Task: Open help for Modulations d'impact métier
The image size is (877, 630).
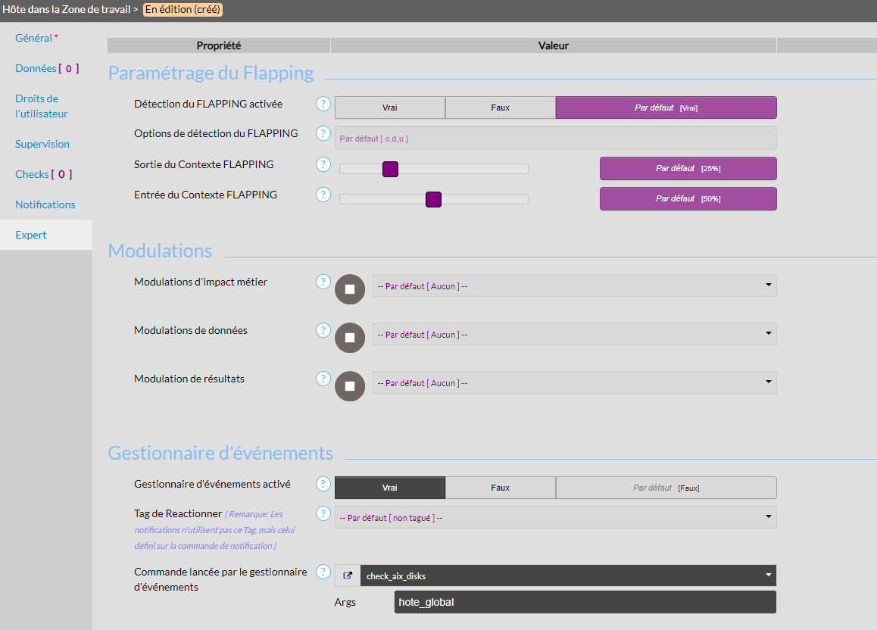Action: (323, 282)
